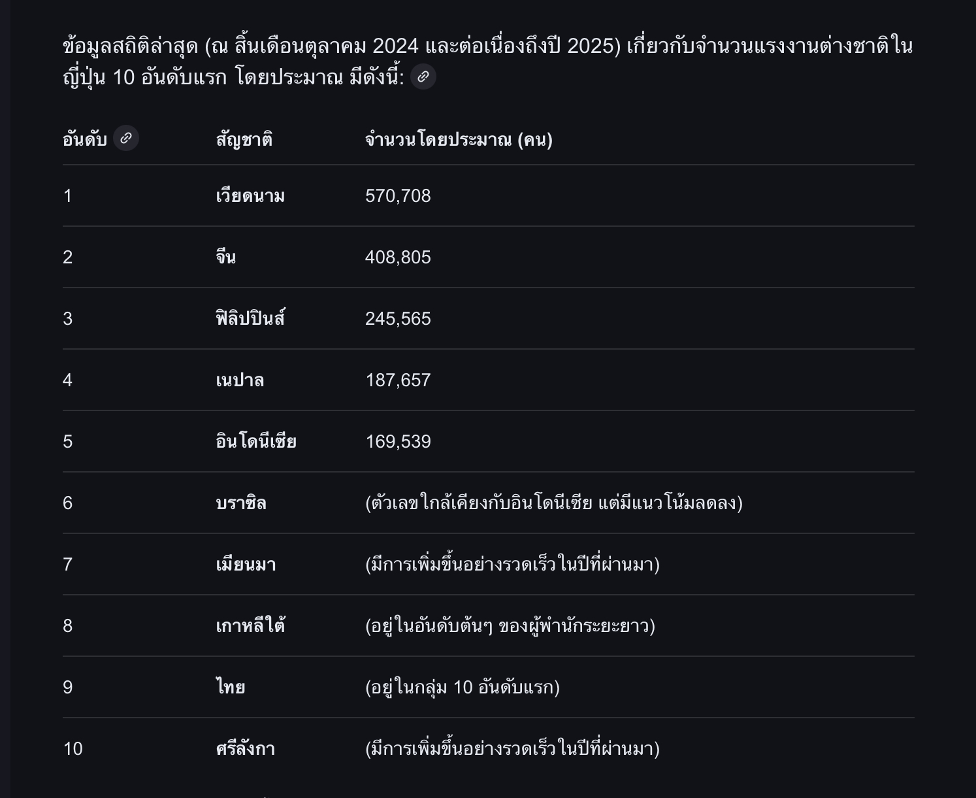
Task: Select the ฟิลิปปินส์ nationality cell
Action: [250, 319]
